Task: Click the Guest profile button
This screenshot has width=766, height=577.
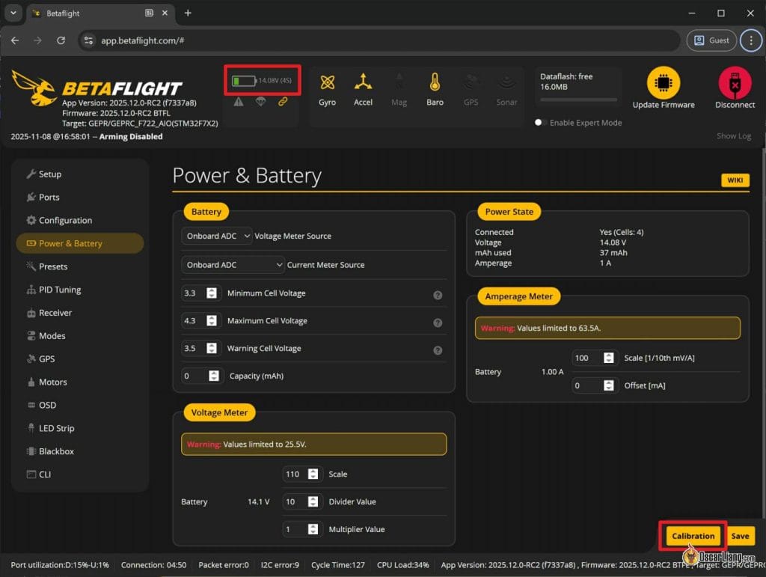Action: [711, 40]
